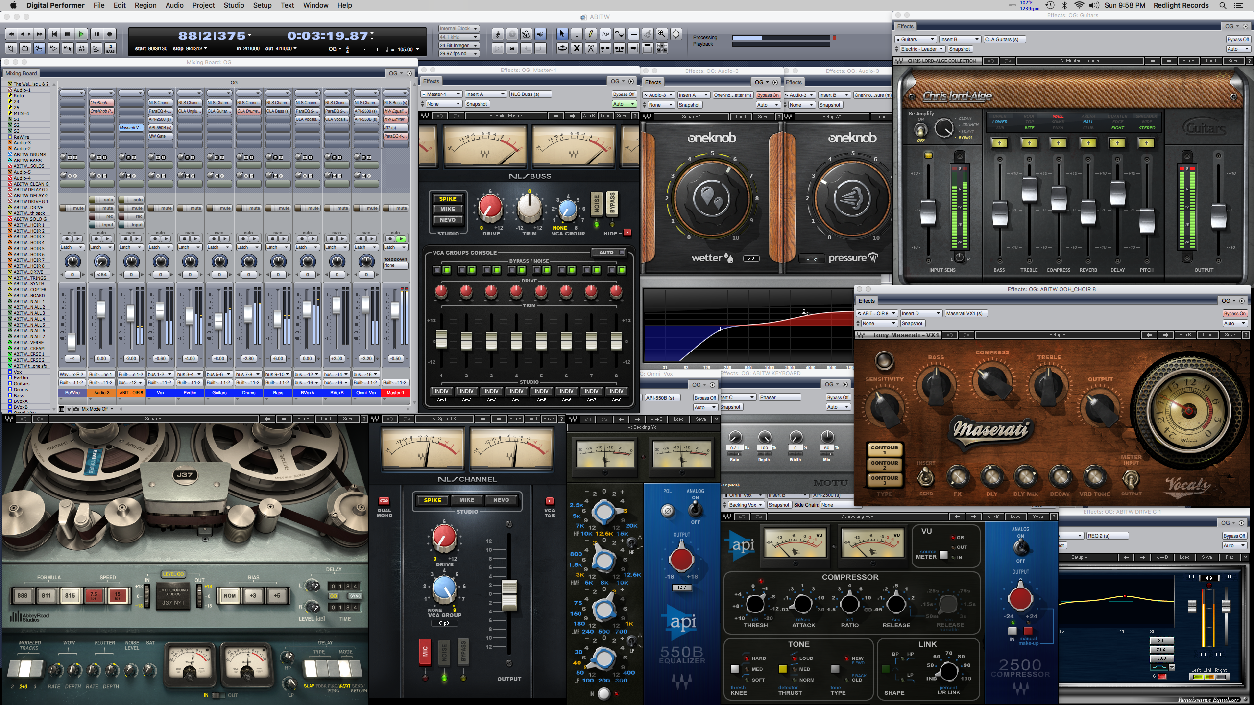Select the Pointer tool in the toolbar
Screen dimensions: 1254x705
562,34
